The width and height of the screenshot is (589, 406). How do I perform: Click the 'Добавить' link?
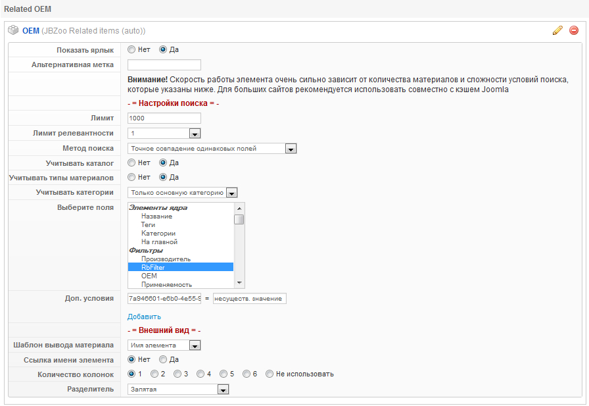click(144, 317)
